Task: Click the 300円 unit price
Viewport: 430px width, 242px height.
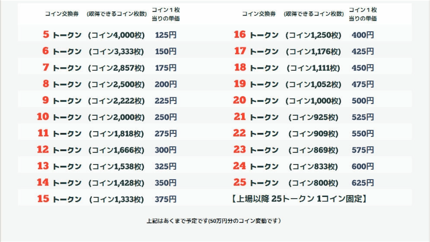Action: tap(165, 150)
